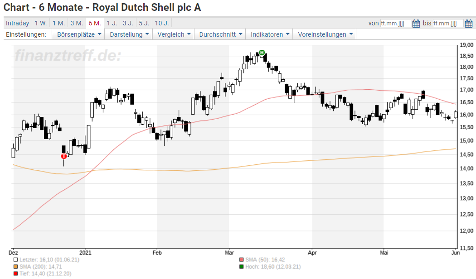Click the 16,00 price axis label
This screenshot has height=279, width=476.
pyautogui.click(x=466, y=115)
